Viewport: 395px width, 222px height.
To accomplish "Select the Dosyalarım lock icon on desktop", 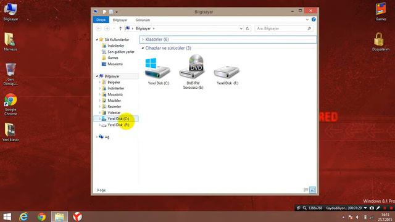I will 380,42.
